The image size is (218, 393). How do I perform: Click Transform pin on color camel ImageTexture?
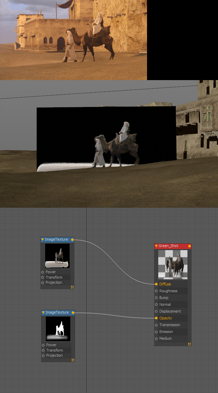[42, 278]
